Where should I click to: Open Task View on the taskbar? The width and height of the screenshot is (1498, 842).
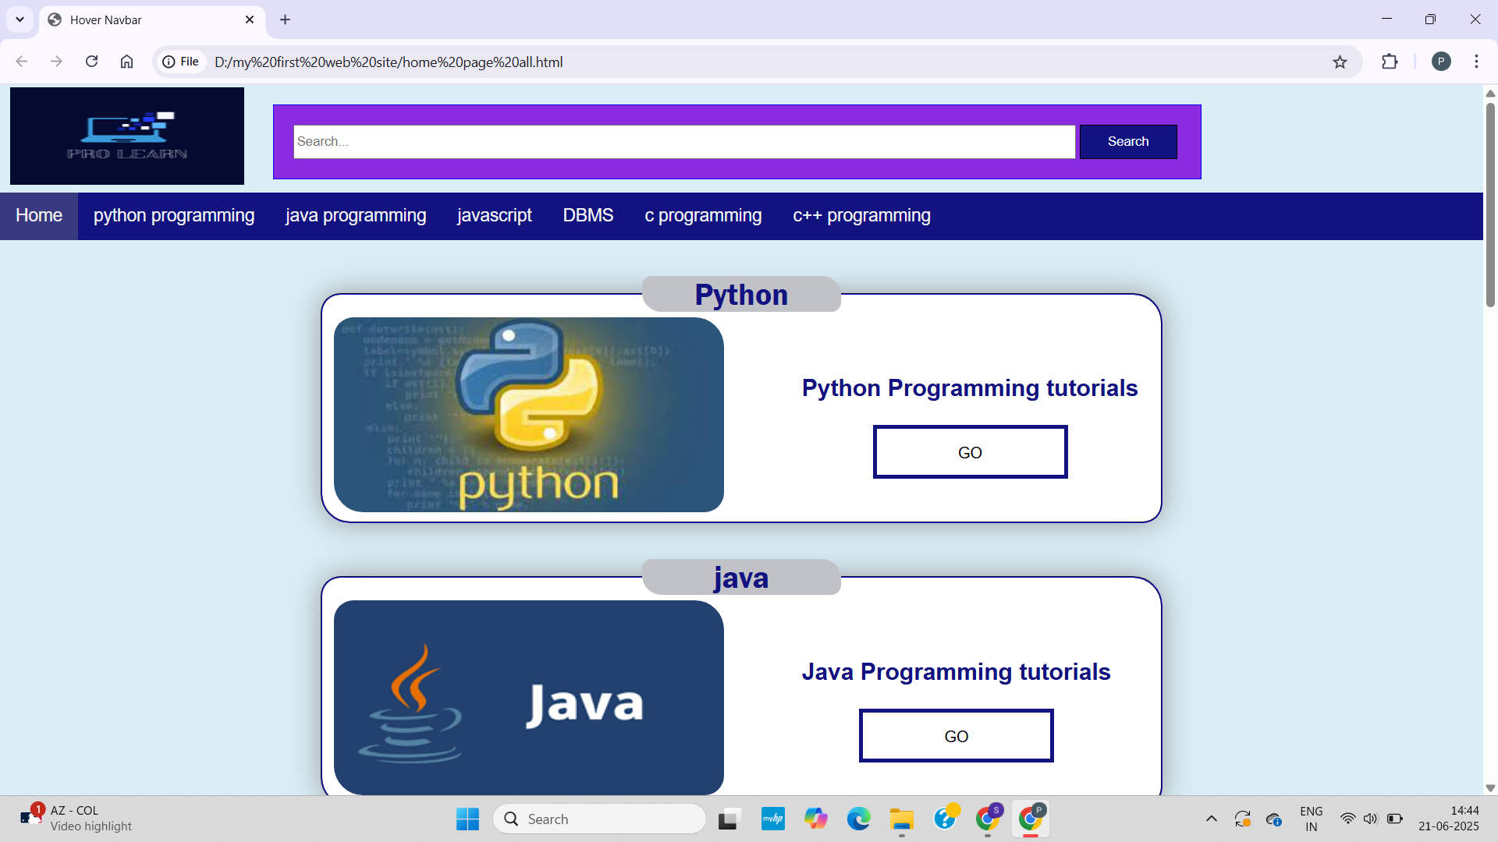[729, 819]
